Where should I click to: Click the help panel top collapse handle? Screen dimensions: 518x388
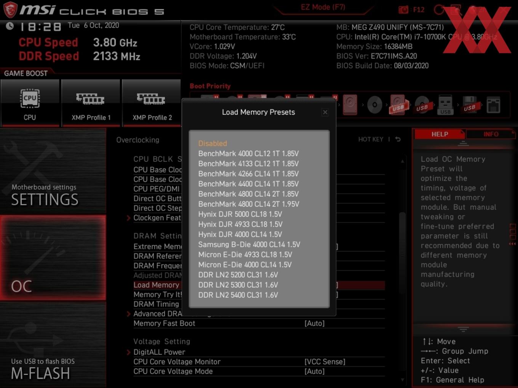(463, 143)
